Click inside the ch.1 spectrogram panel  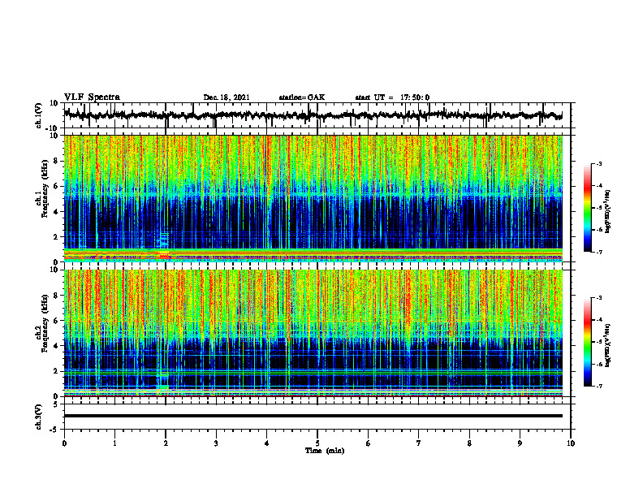coord(313,198)
